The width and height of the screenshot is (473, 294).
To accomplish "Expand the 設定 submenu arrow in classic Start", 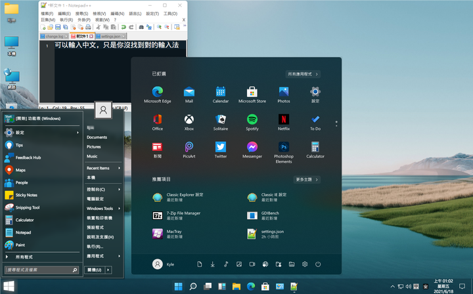I will (78, 133).
